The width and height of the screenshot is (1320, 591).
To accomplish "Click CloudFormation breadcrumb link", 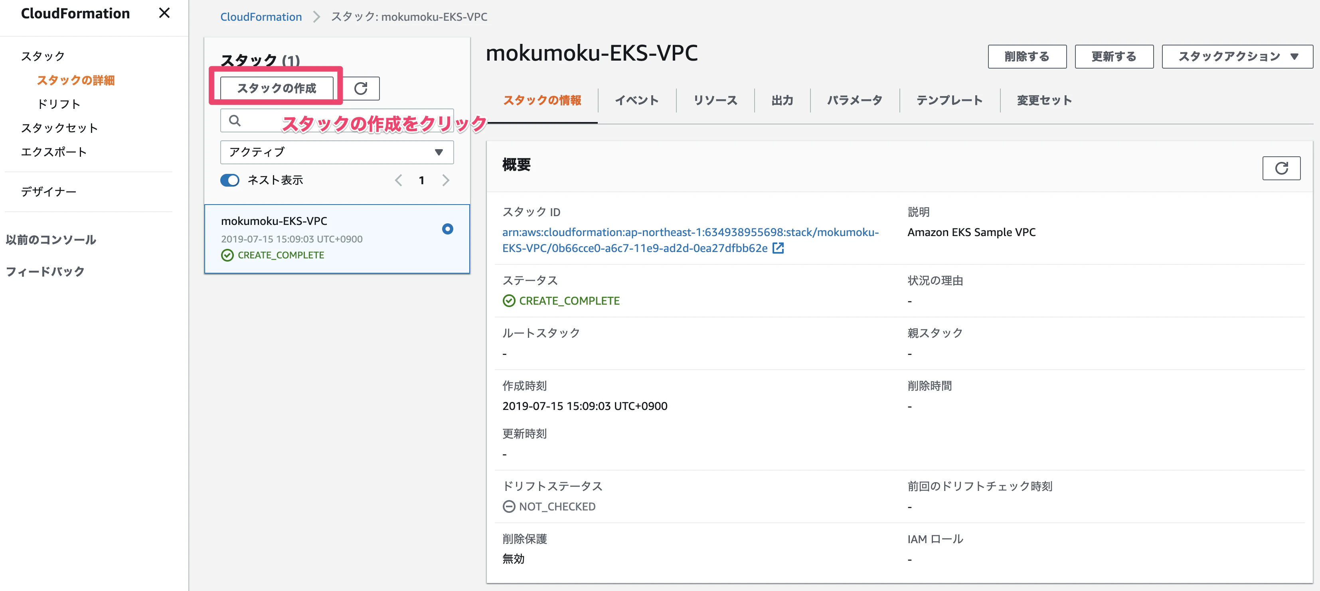I will 261,17.
